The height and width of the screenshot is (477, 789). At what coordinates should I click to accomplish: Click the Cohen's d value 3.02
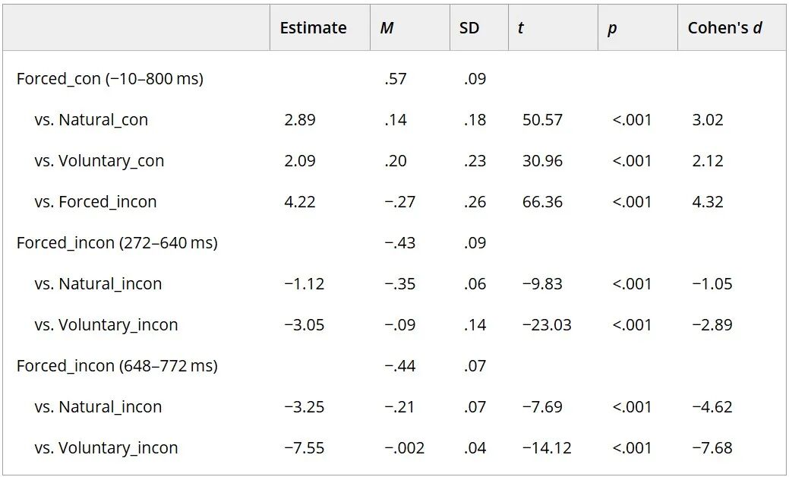tap(708, 120)
